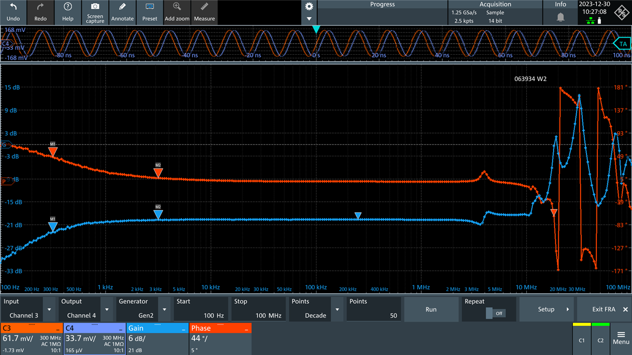This screenshot has height=355, width=632.
Task: Click the TA trigger level tag
Action: (622, 44)
